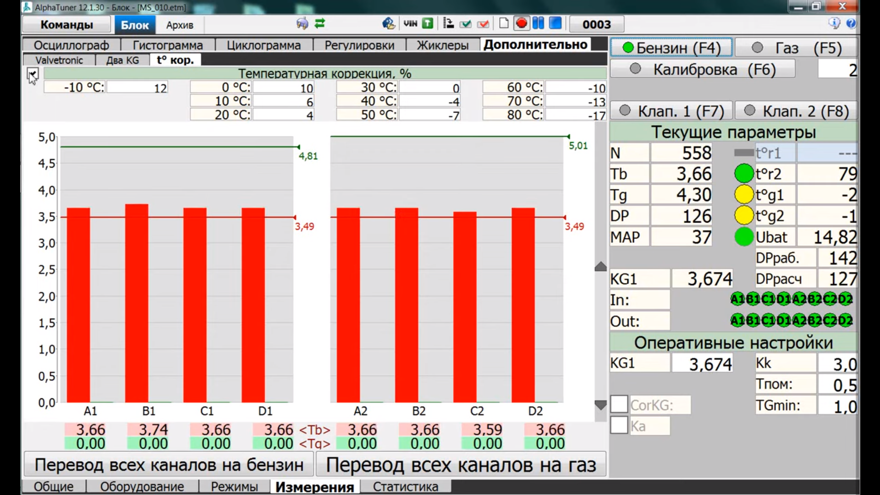Collapse the temperature correction panel arrow
Viewport: 880px width, 495px height.
pos(33,73)
